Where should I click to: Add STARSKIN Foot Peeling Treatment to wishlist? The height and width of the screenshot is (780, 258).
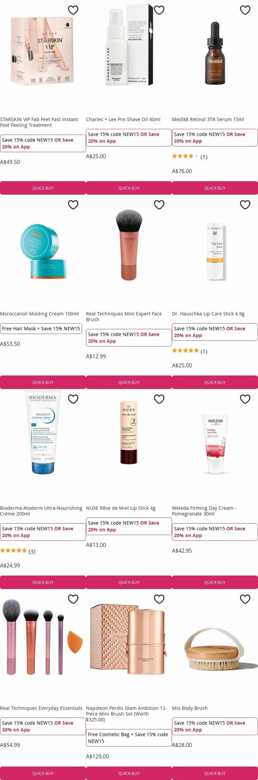[x=73, y=10]
